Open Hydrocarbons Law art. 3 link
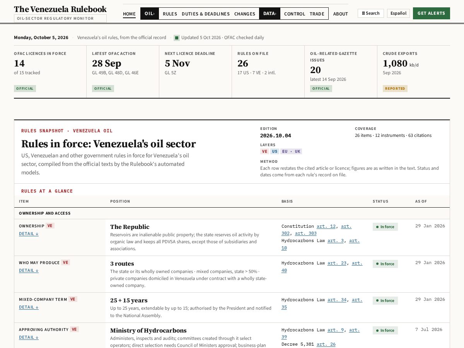The image size is (464, 348). pyautogui.click(x=336, y=241)
